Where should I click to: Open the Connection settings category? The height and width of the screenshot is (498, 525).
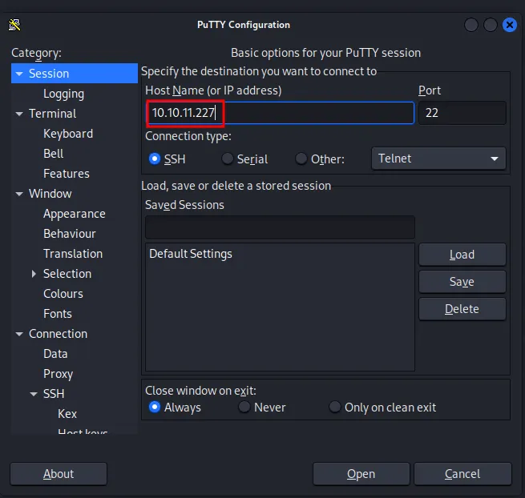(59, 333)
